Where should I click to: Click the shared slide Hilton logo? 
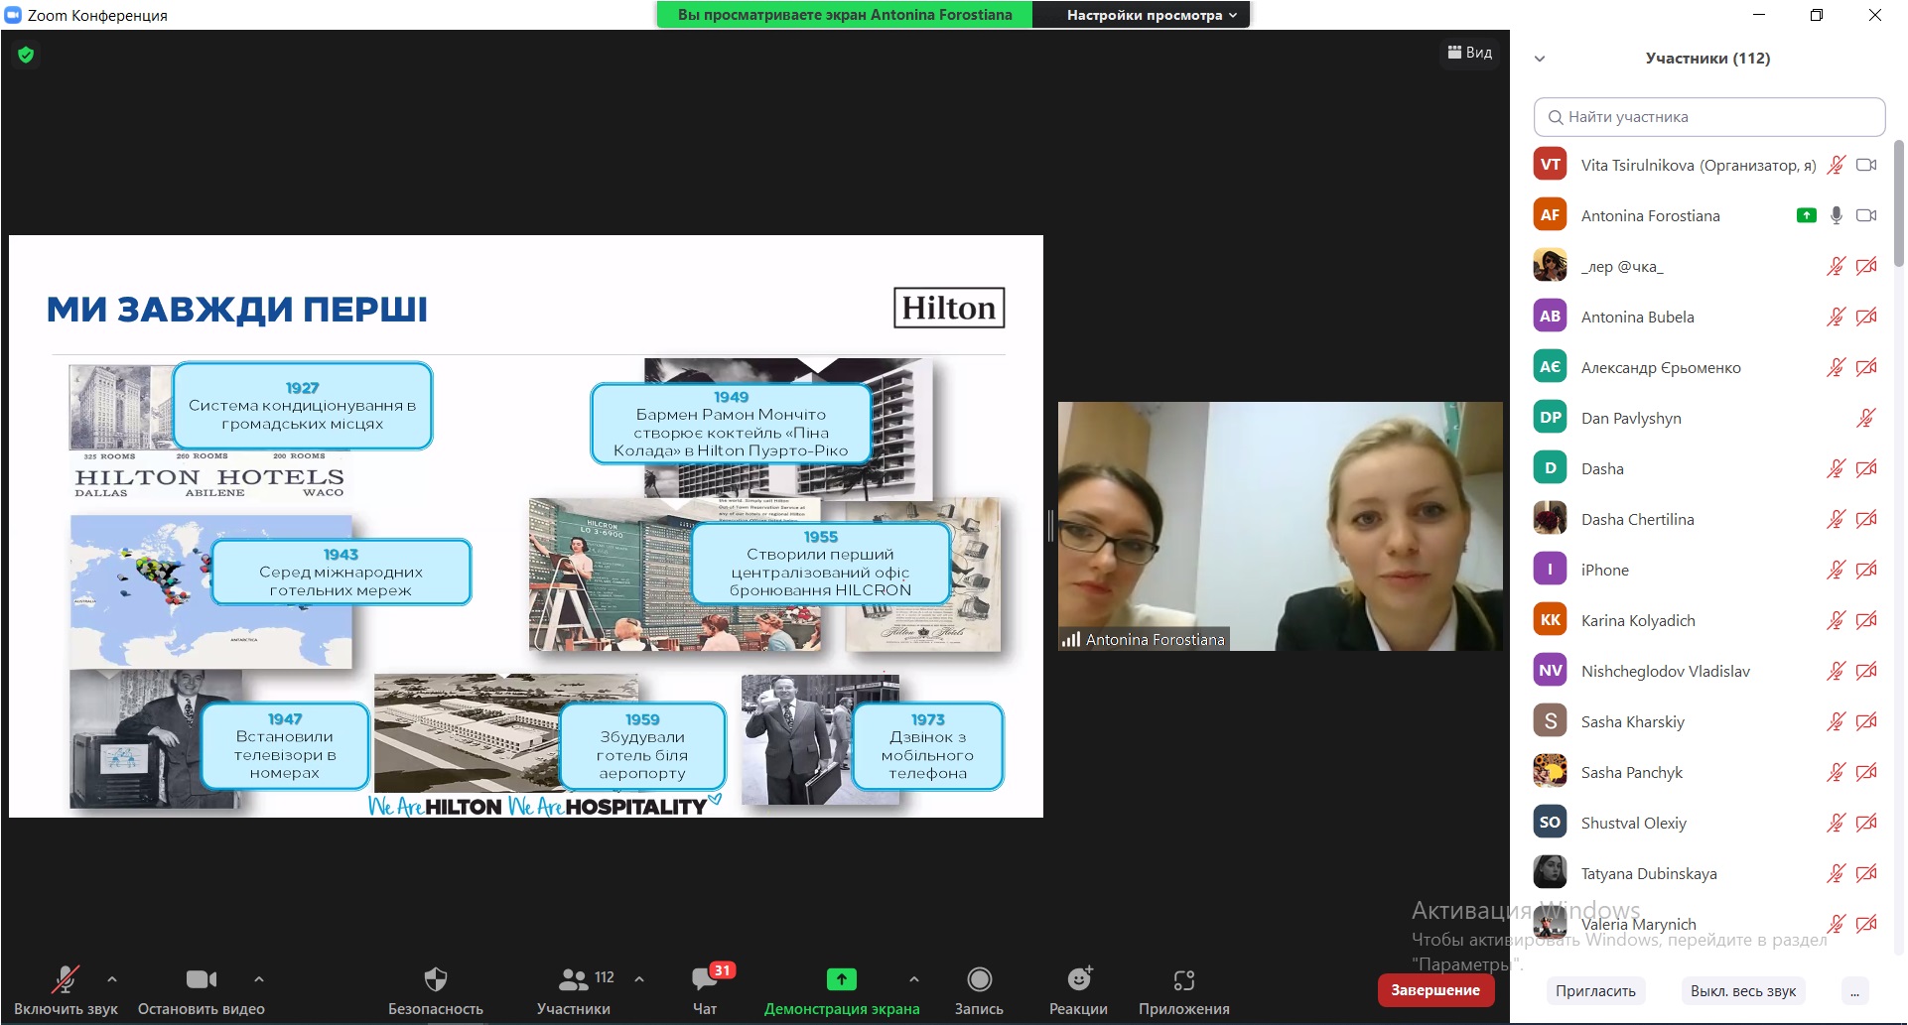tap(949, 308)
